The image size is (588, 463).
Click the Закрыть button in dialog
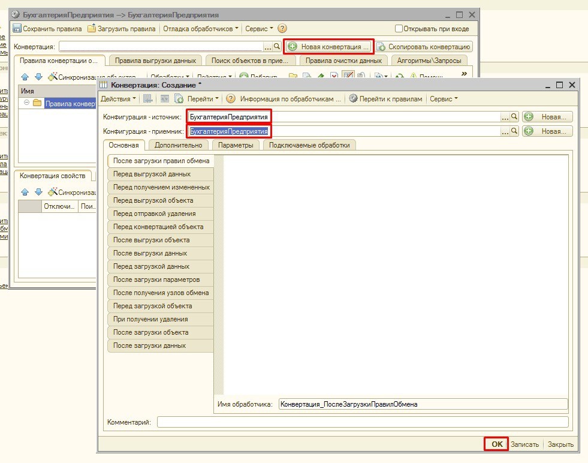point(560,444)
